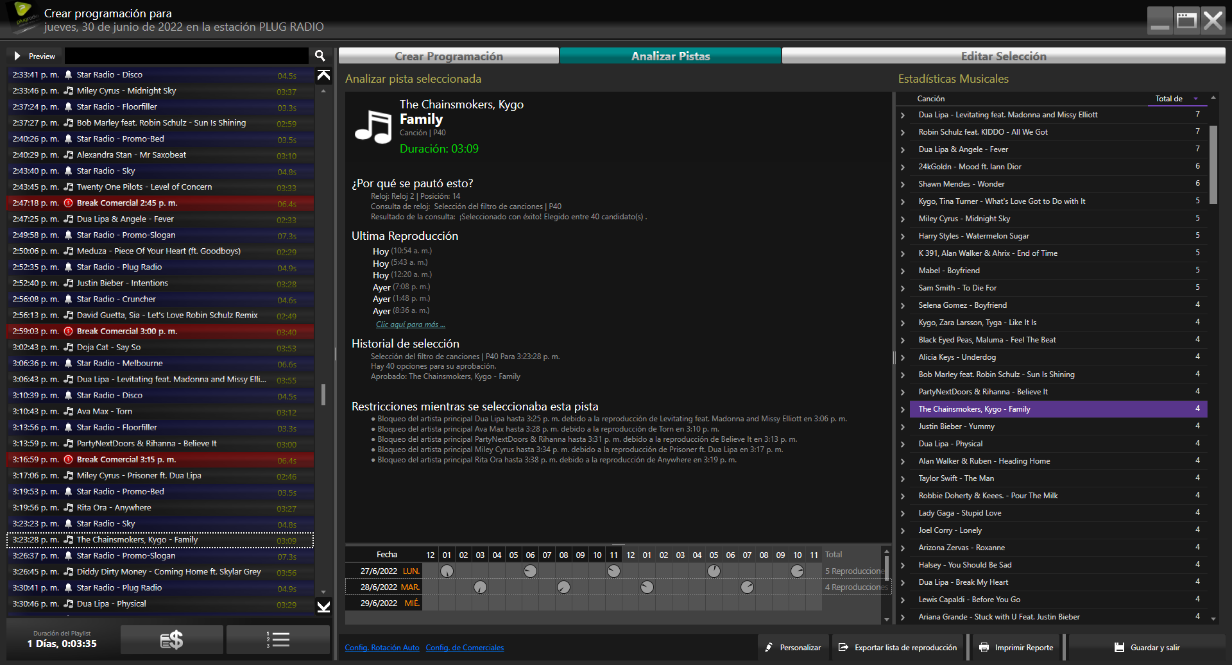Click the bell icon beside Star Radio - Cruncher
The width and height of the screenshot is (1232, 665).
(x=68, y=299)
